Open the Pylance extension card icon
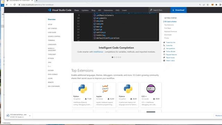222x125 pixels. 128,89
